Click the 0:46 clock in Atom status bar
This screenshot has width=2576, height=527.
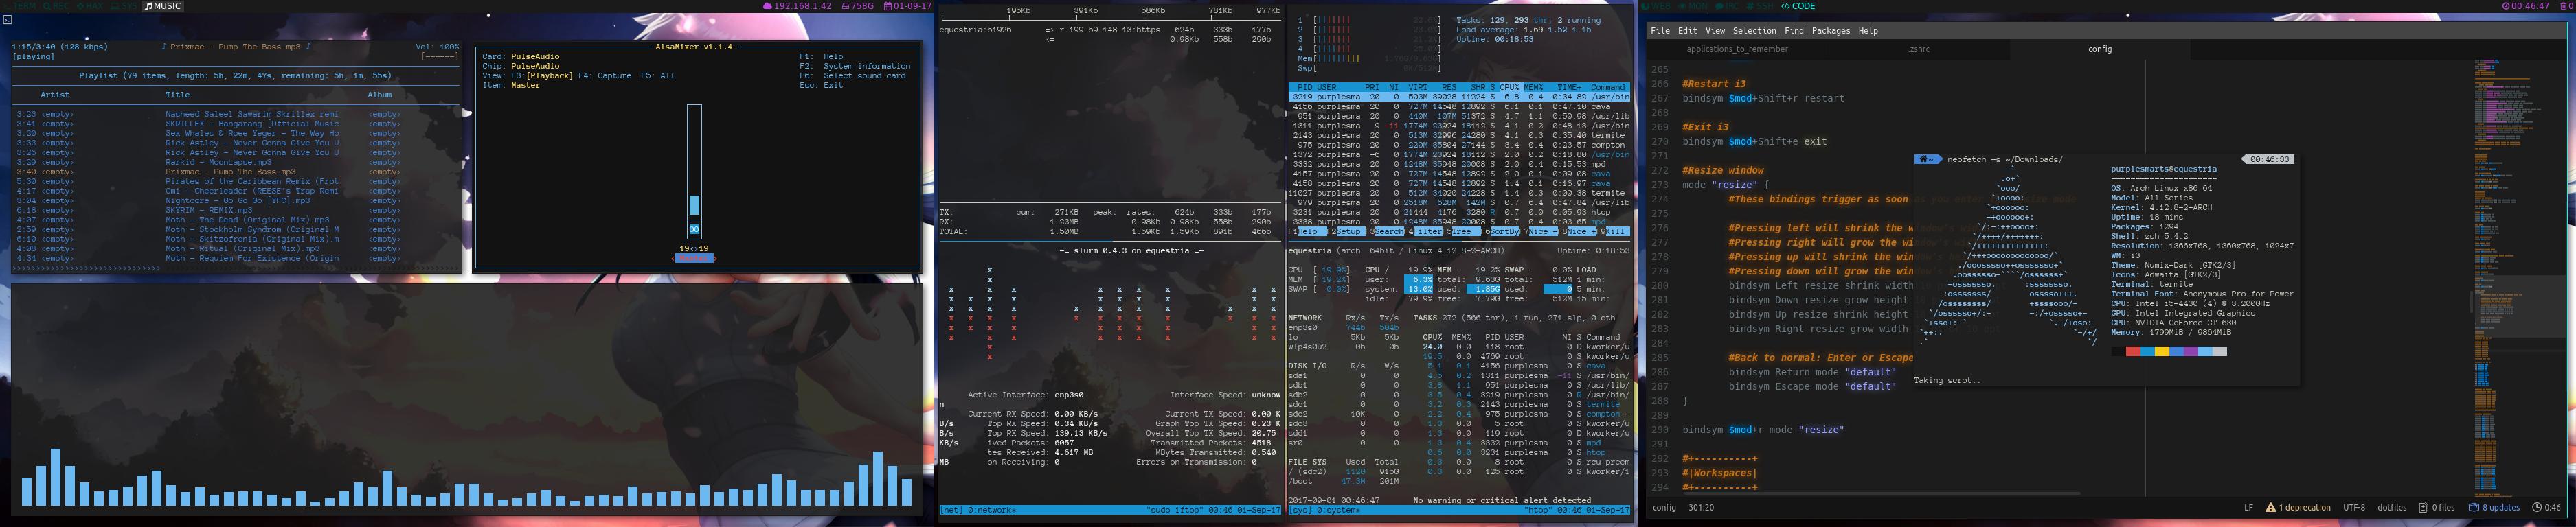click(x=2547, y=507)
